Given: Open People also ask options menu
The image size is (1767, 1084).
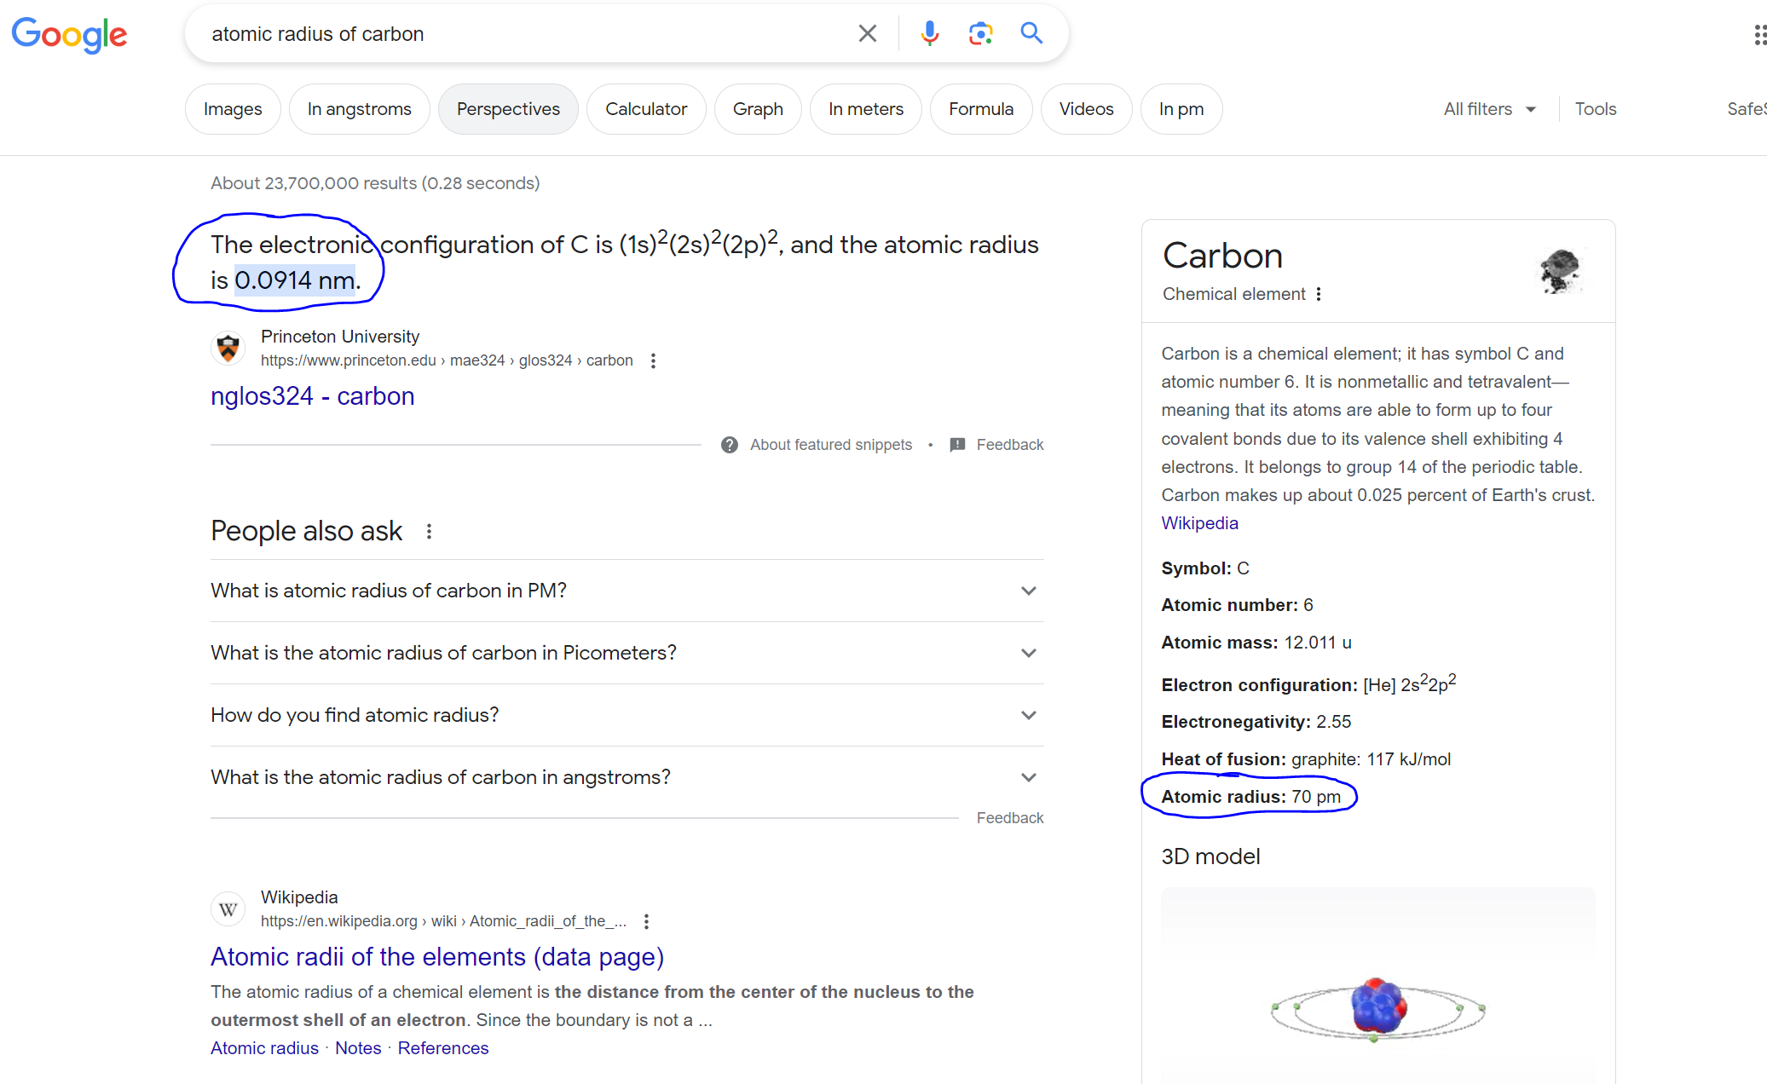Looking at the screenshot, I should [429, 532].
